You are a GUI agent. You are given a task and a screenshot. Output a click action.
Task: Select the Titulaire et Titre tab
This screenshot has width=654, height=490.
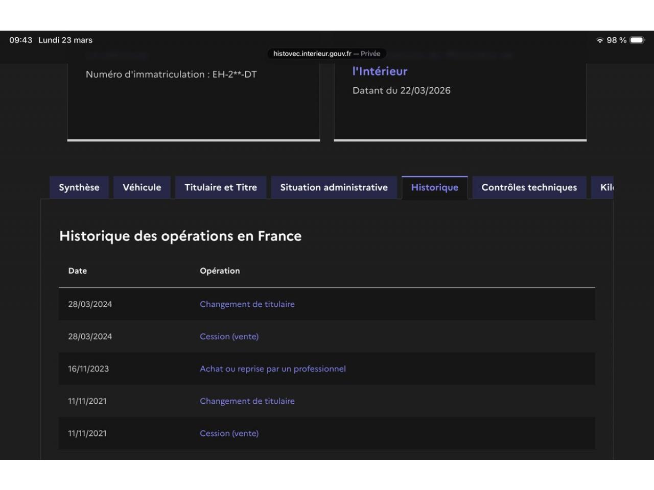220,187
